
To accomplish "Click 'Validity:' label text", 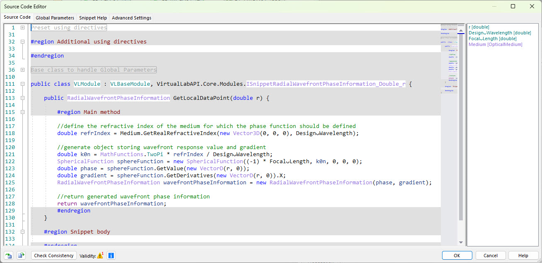I will (87, 256).
